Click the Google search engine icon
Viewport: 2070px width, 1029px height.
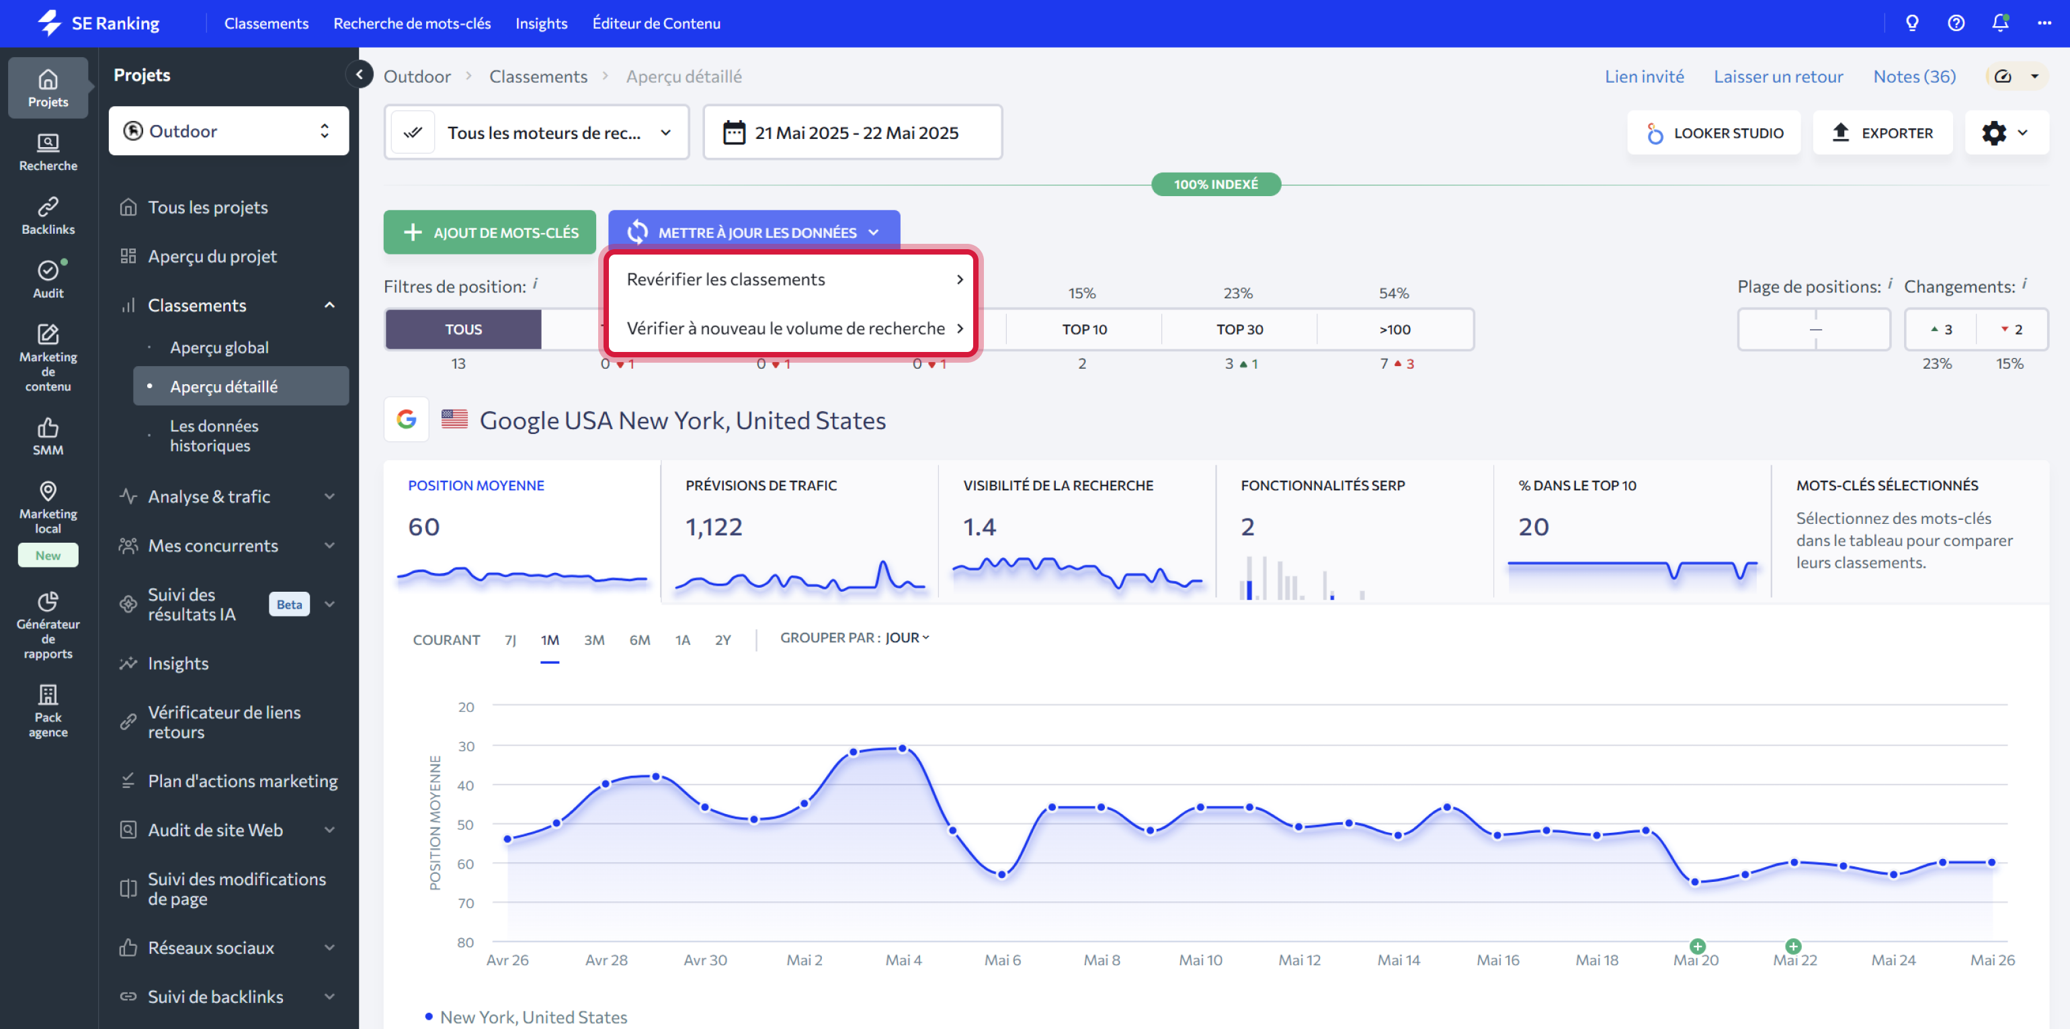coord(406,419)
